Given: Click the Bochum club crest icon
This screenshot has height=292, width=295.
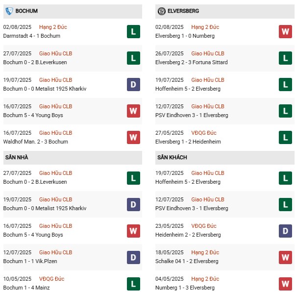Looking at the screenshot, I should pyautogui.click(x=9, y=11).
